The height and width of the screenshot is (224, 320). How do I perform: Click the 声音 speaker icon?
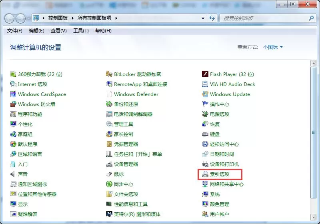pos(13,174)
